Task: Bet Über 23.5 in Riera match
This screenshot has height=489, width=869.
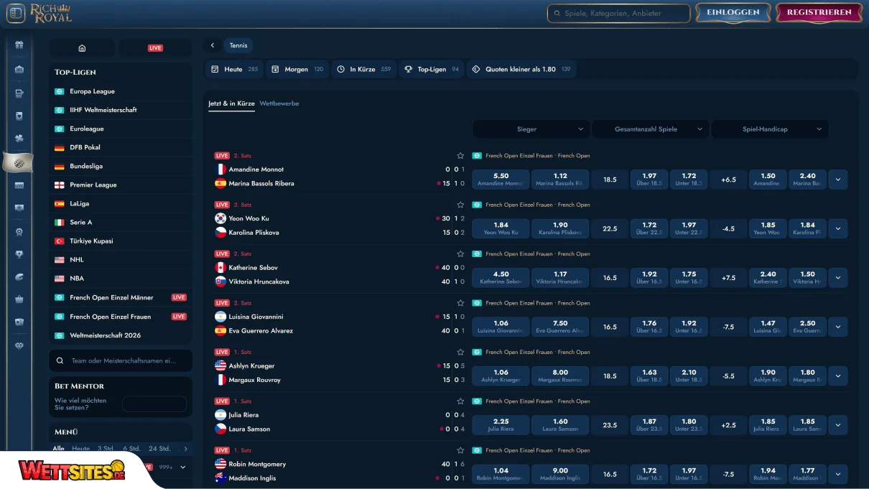Action: point(649,425)
